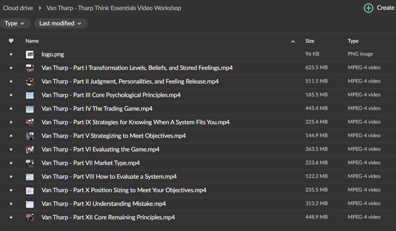Select file name logo.png

[53, 54]
